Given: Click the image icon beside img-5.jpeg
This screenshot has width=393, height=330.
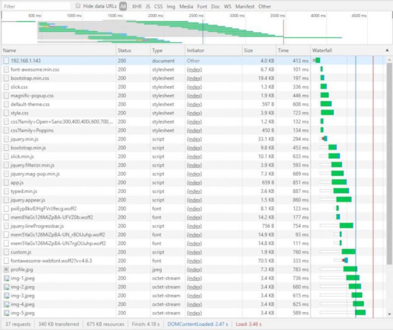Looking at the screenshot, I should point(6,313).
